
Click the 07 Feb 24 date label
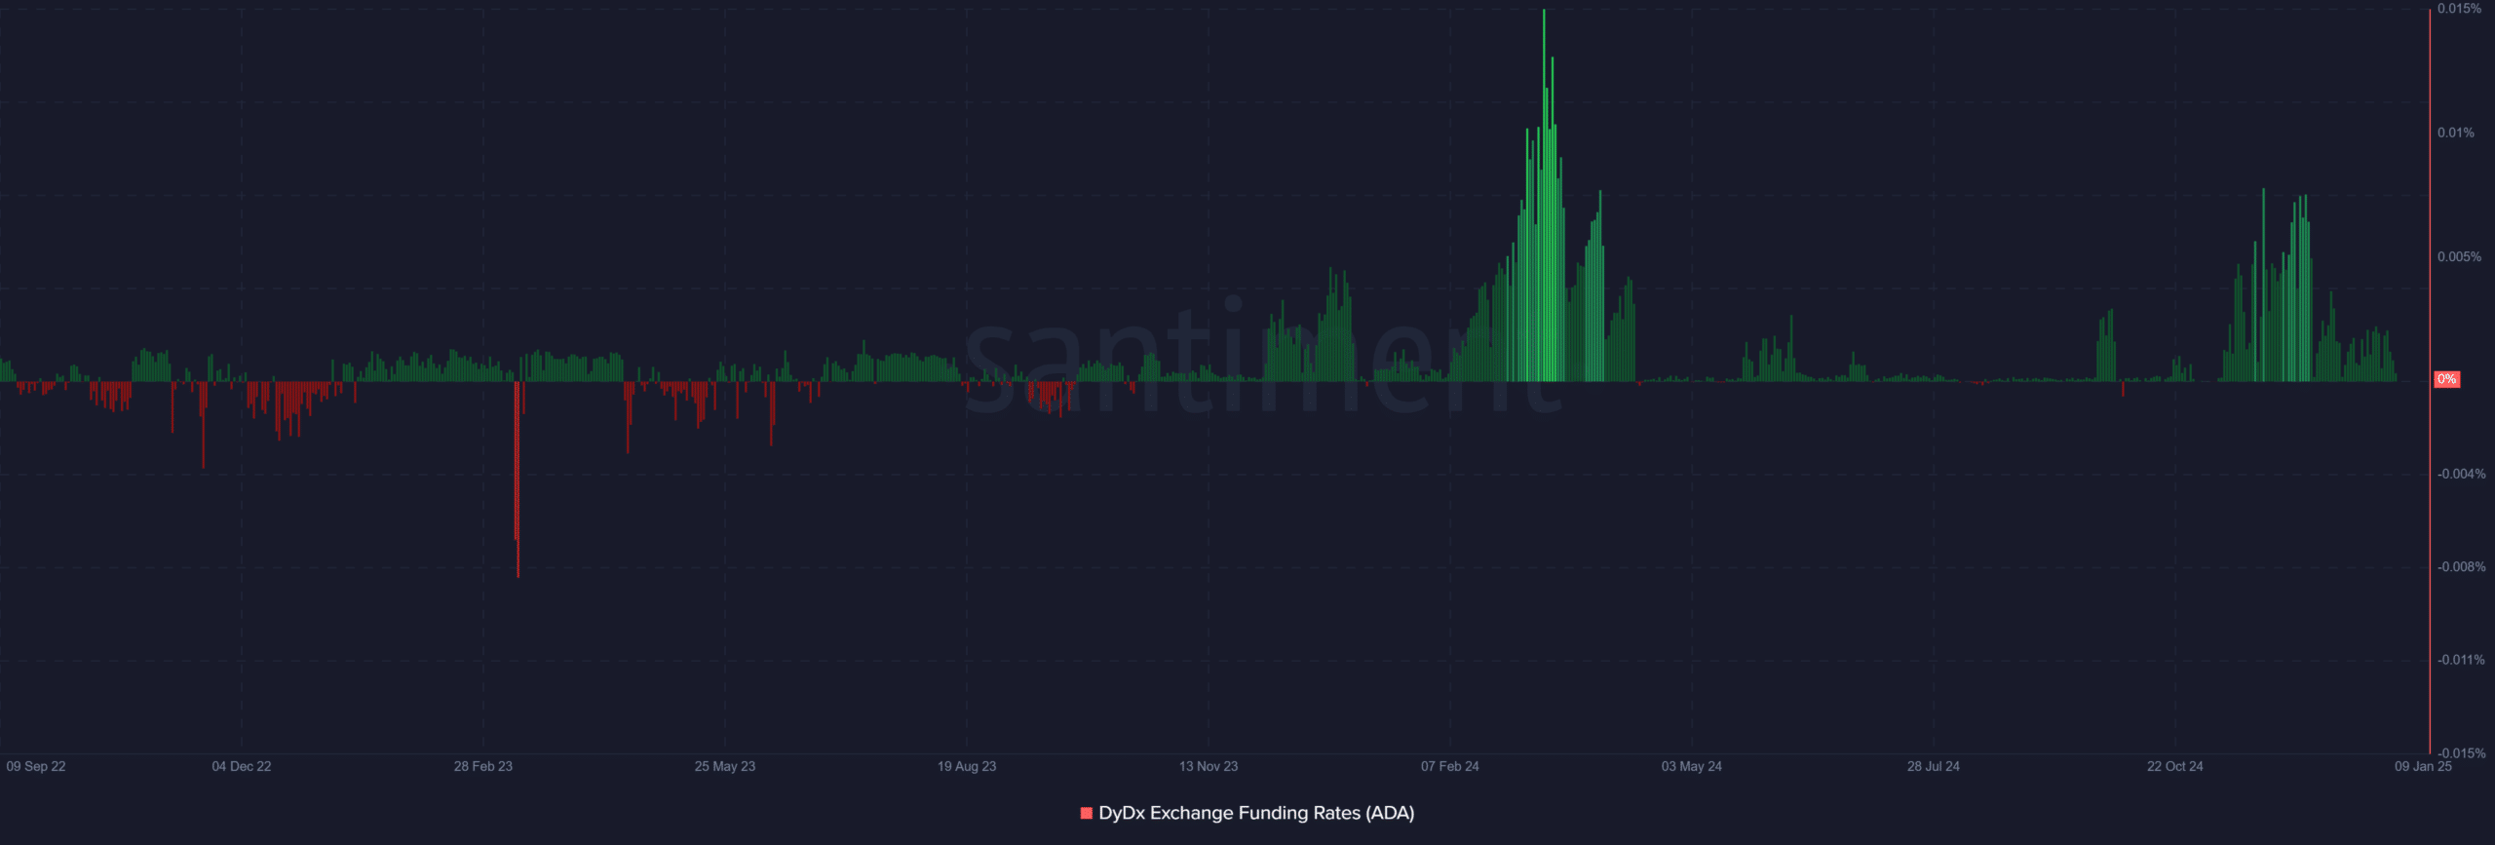coord(1450,766)
